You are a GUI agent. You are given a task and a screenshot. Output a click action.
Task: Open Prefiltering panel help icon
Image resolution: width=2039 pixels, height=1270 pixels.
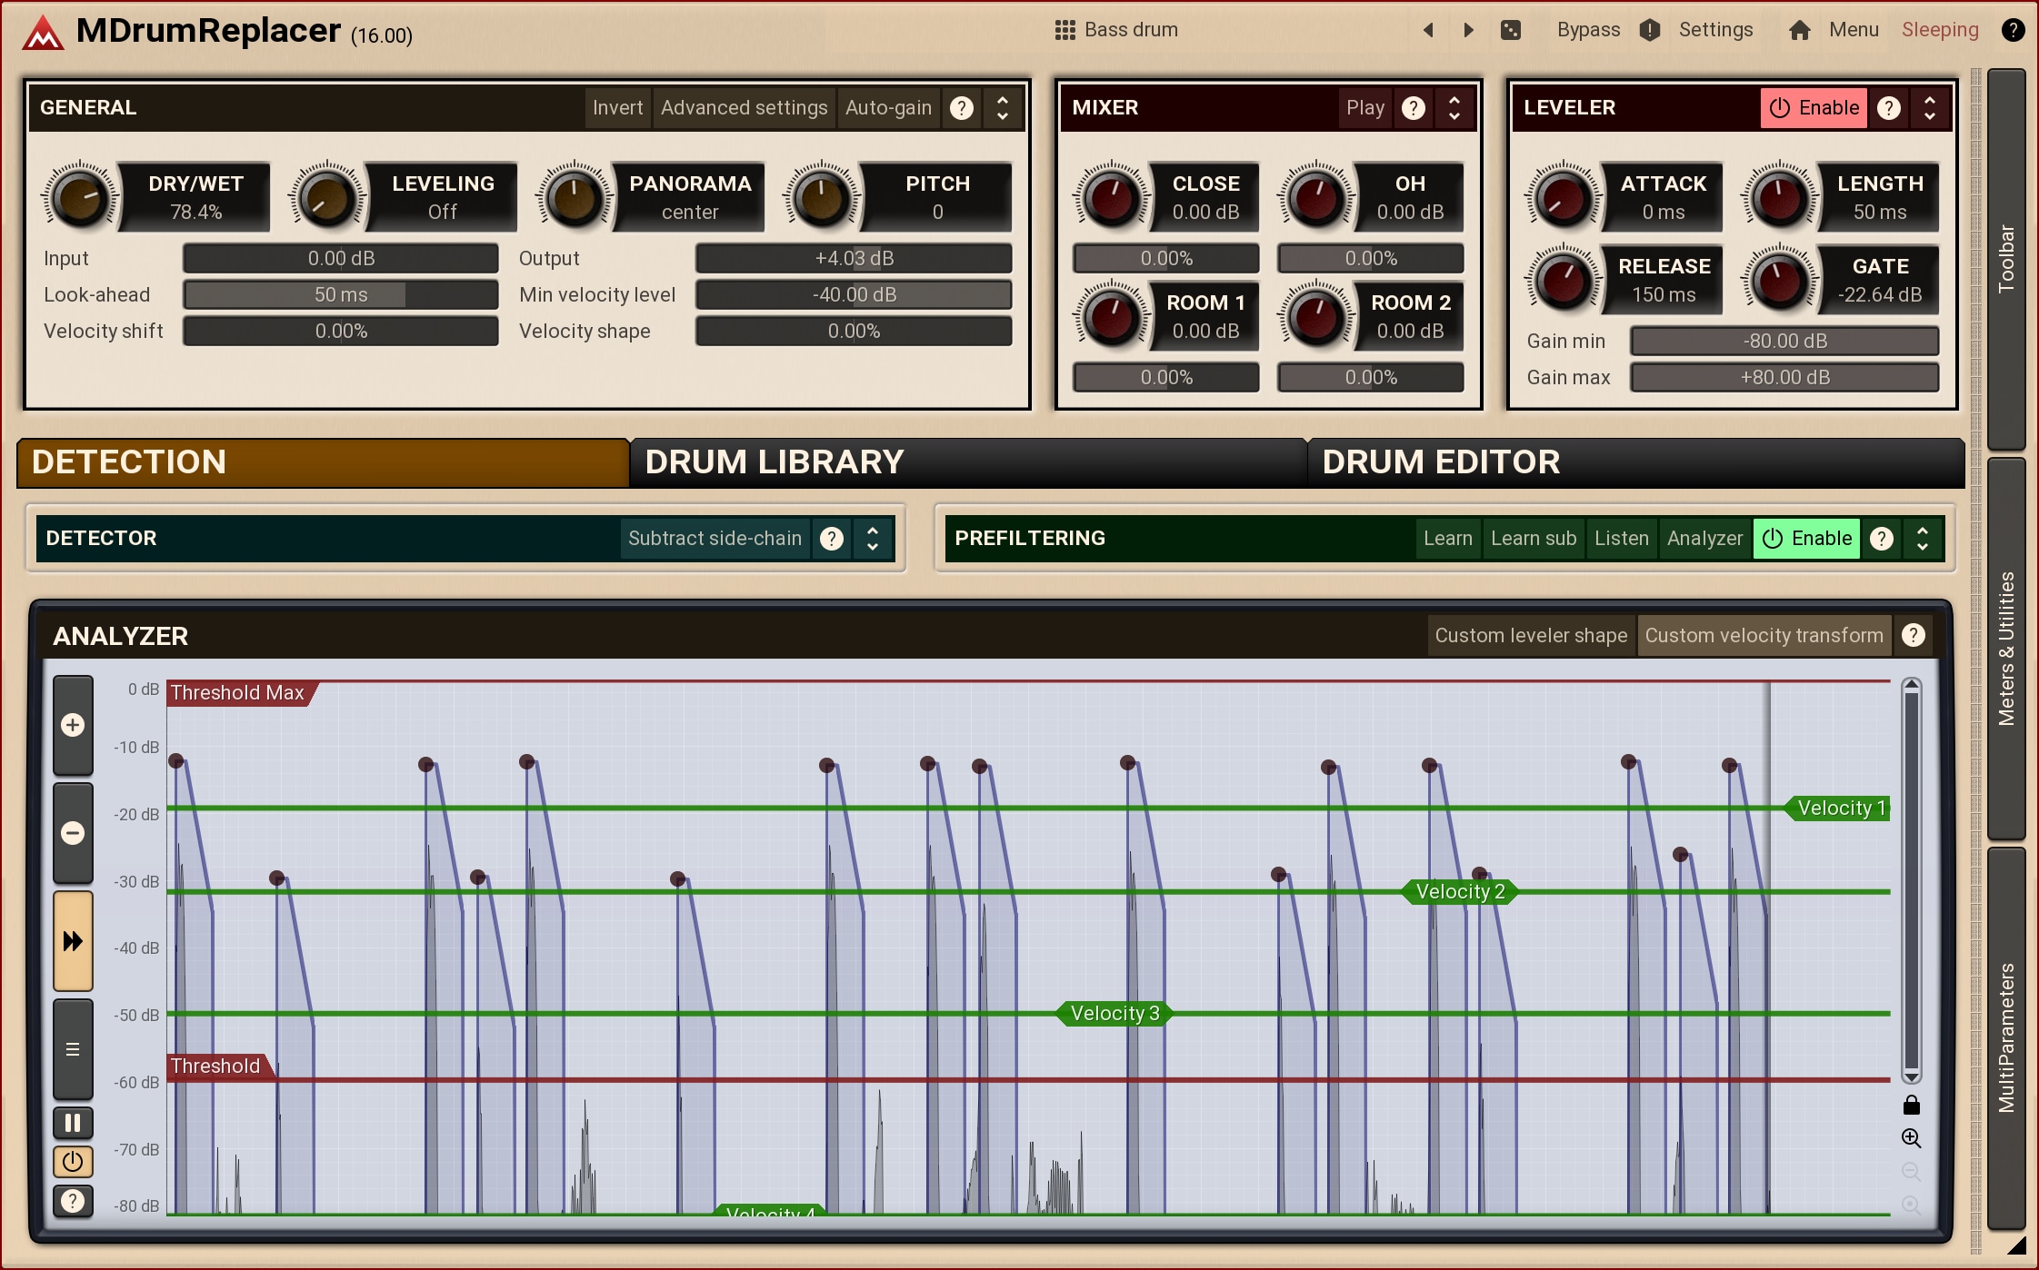[1882, 539]
